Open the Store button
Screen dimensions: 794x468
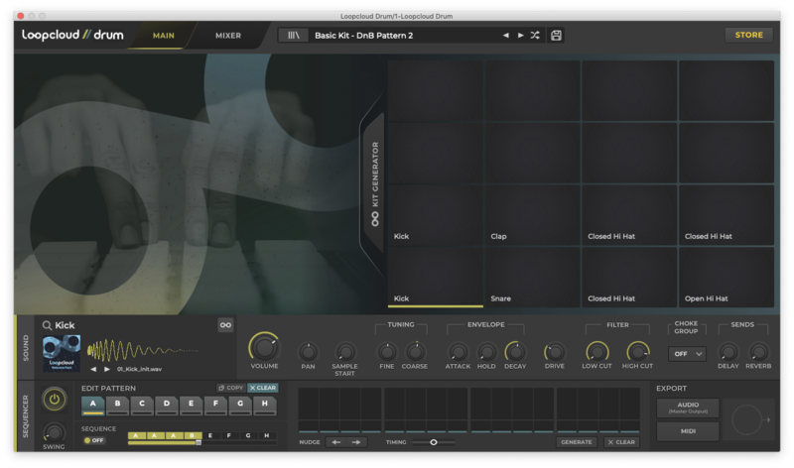coord(748,35)
